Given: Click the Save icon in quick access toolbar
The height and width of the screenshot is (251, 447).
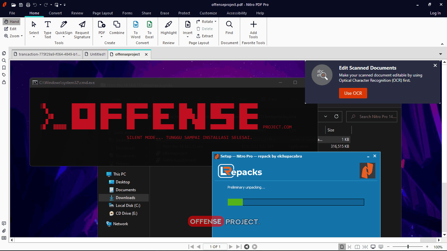Looking at the screenshot, I should pos(21,5).
